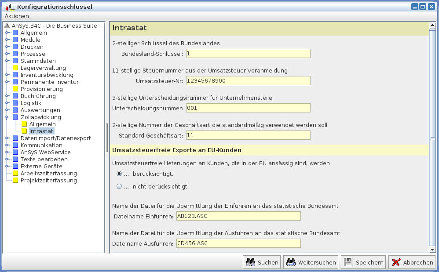Click the red X icon on Abbrechen
This screenshot has height=272, width=439.
tap(396, 262)
